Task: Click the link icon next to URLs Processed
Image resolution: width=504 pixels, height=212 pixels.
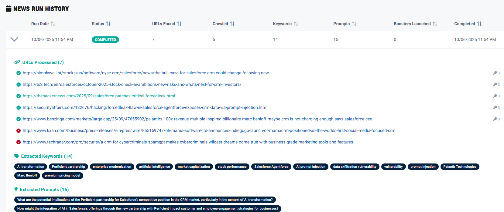Action: click(x=17, y=62)
